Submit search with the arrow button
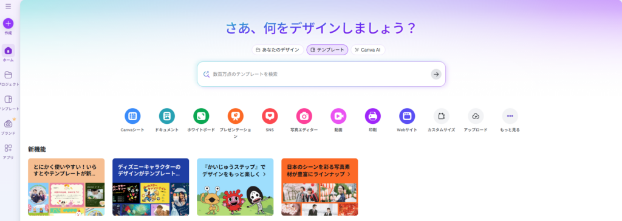The width and height of the screenshot is (622, 221). tap(436, 74)
